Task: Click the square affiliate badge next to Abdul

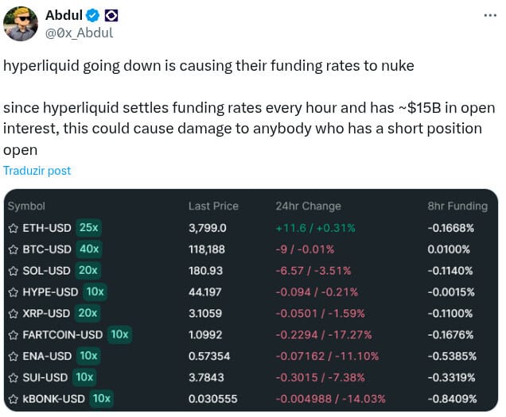Action: 111,15
